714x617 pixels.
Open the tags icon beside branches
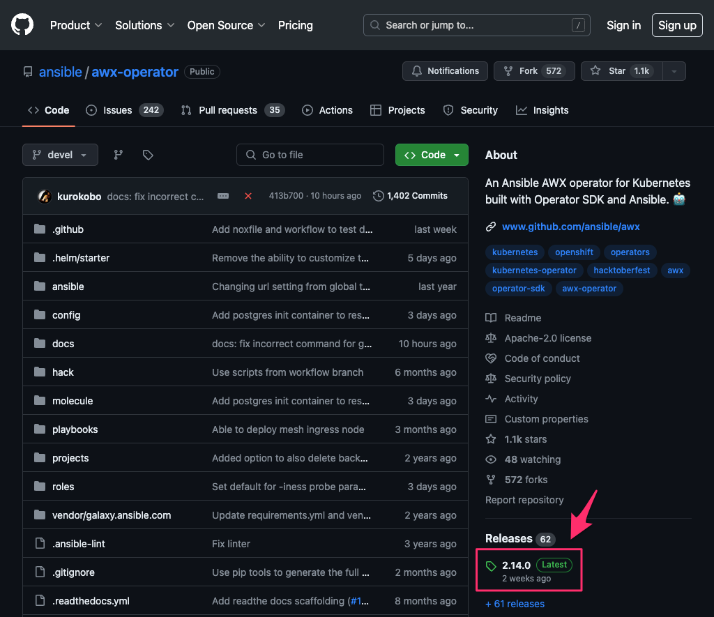pyautogui.click(x=148, y=155)
